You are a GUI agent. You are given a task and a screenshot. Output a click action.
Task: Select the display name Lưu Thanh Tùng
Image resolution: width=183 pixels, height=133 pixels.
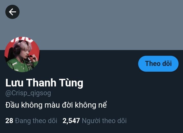coord(44,83)
